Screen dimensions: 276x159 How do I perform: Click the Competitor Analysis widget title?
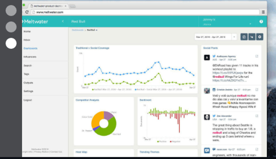tap(87, 100)
